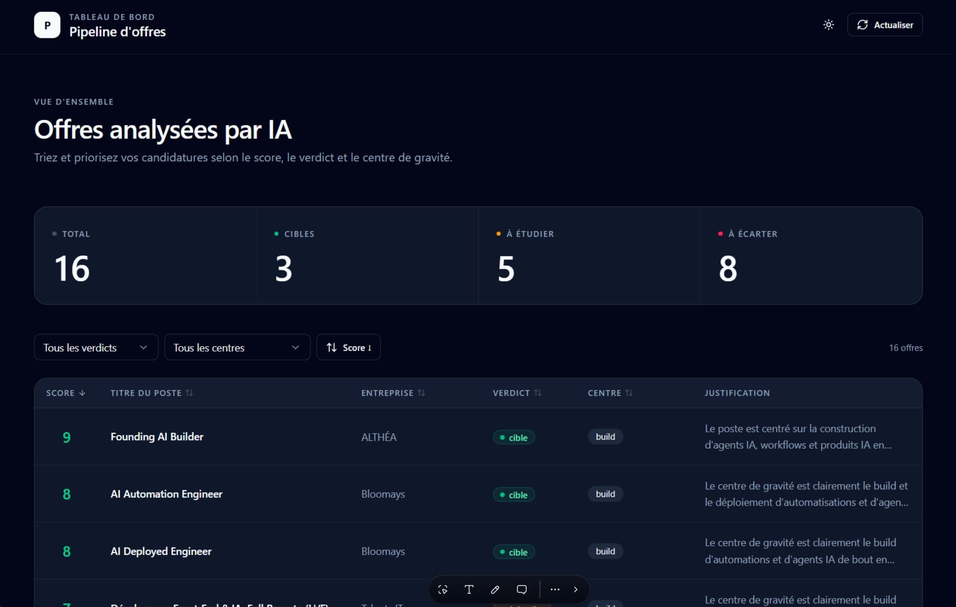956x607 pixels.
Task: Sort by VERDICT column header
Action: pos(517,393)
